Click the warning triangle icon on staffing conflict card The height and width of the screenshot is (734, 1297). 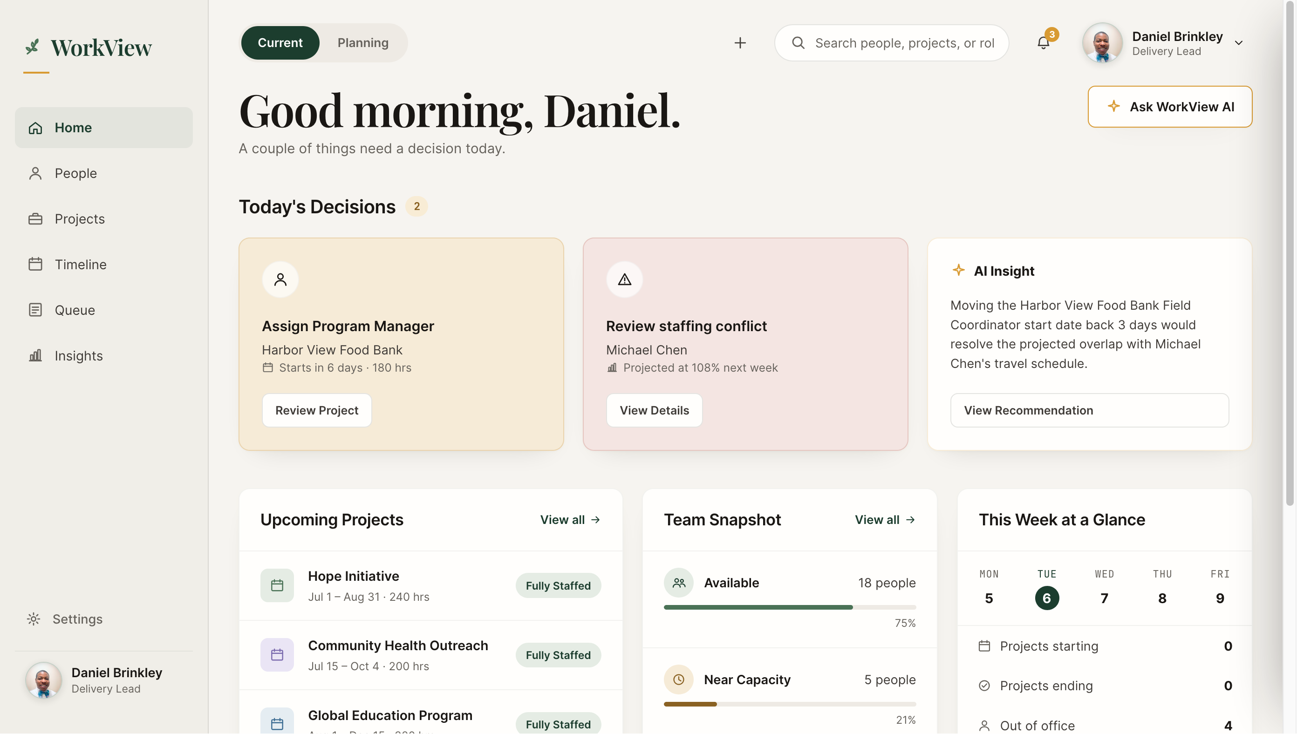[x=624, y=279]
